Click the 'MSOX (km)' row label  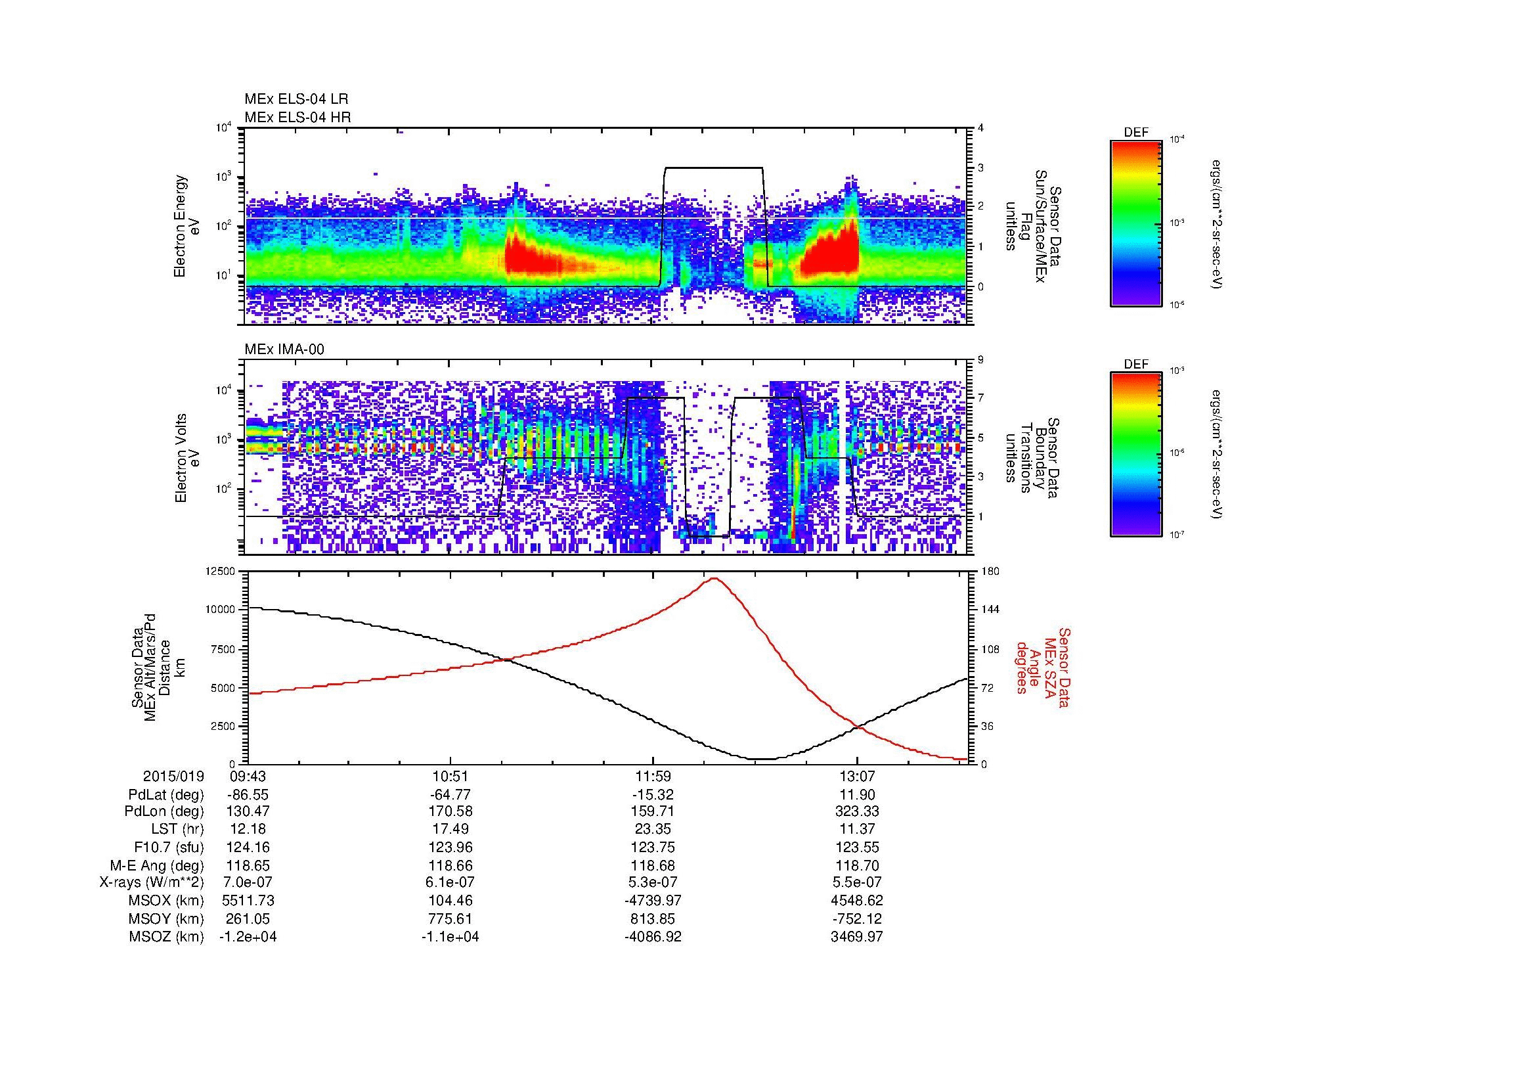click(166, 901)
